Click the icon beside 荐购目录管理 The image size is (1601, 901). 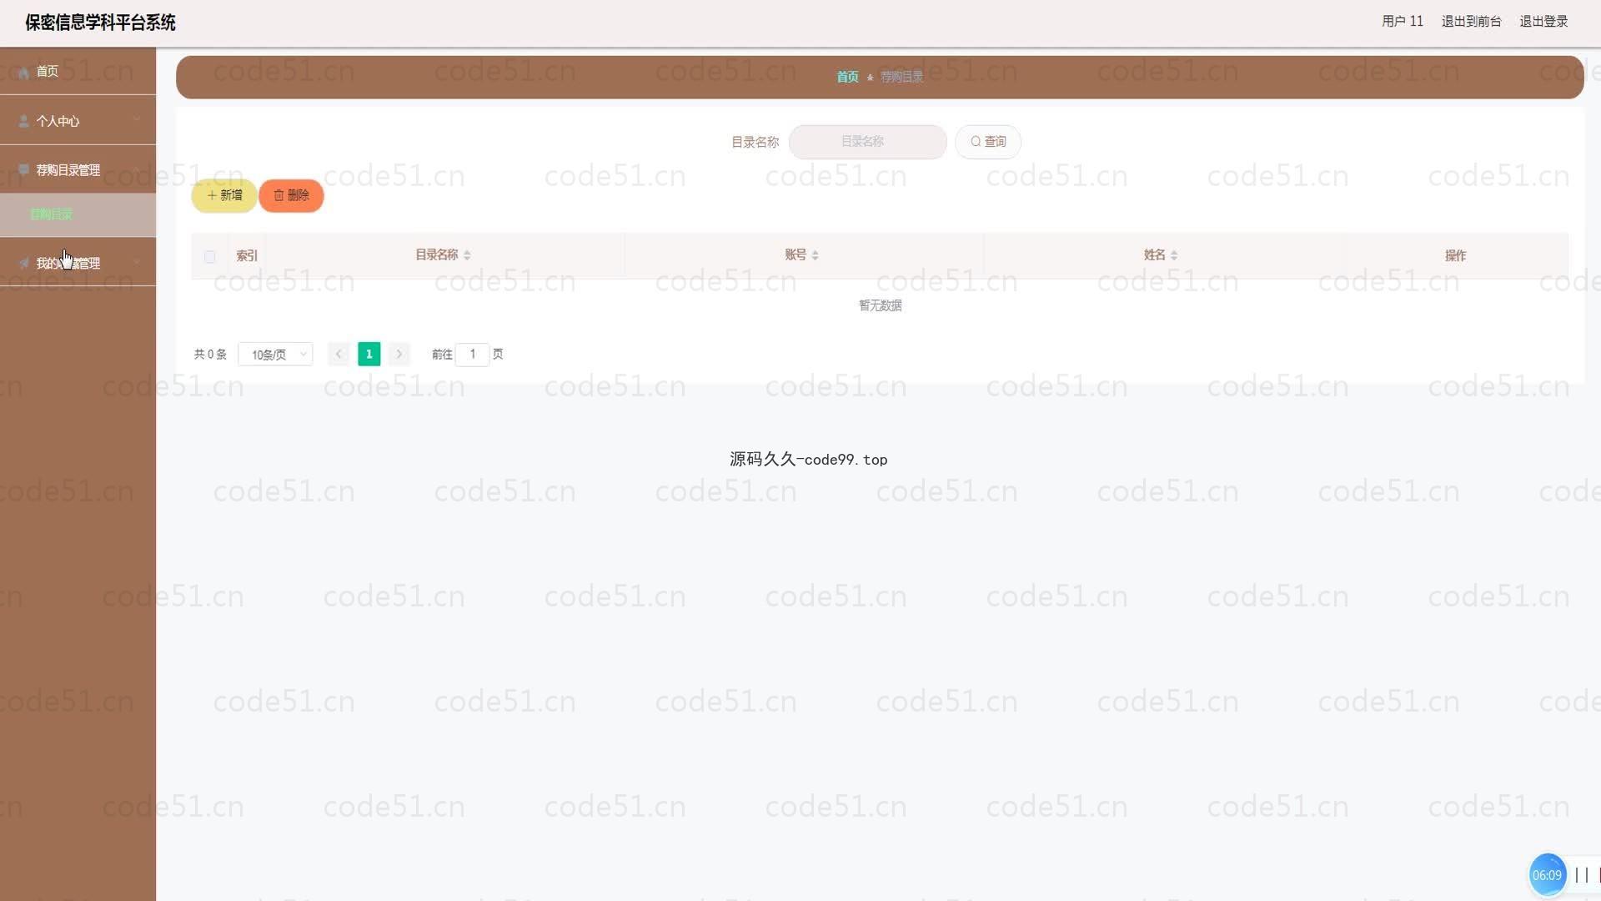(x=23, y=169)
